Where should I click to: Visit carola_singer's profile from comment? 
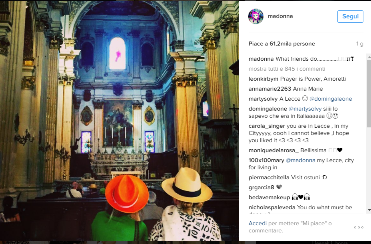267,126
